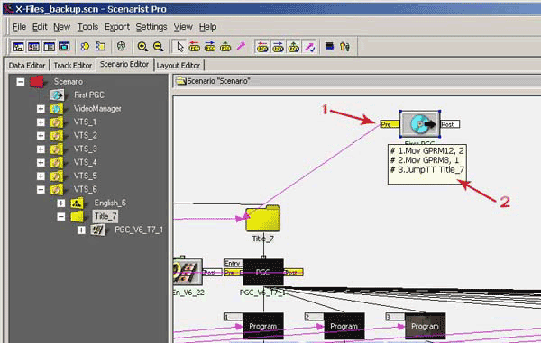Click the green globe-like toolbar icon
The height and width of the screenshot is (343, 541).
coord(121,47)
